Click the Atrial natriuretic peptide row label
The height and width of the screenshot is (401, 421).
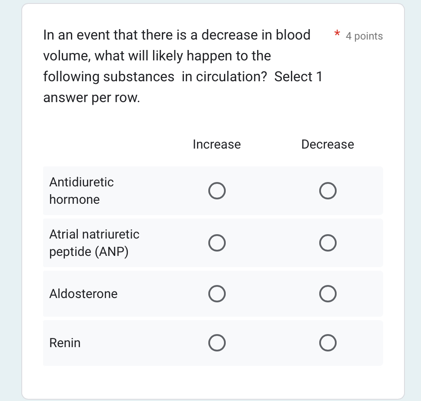coord(94,242)
